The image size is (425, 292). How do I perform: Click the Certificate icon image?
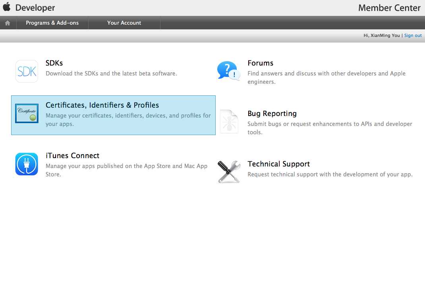pyautogui.click(x=27, y=113)
